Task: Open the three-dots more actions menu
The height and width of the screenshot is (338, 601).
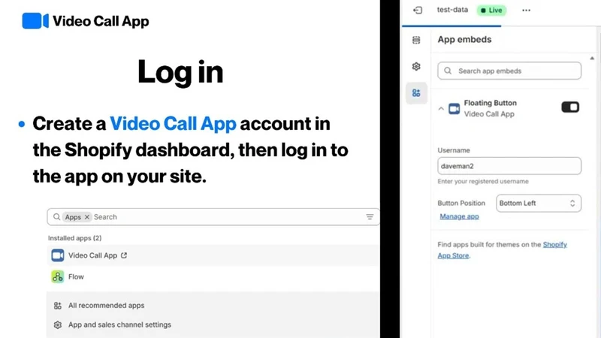Action: 527,11
